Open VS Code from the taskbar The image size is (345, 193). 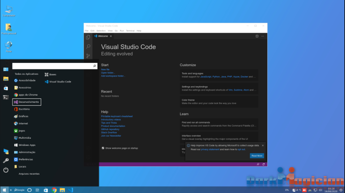tap(70, 190)
